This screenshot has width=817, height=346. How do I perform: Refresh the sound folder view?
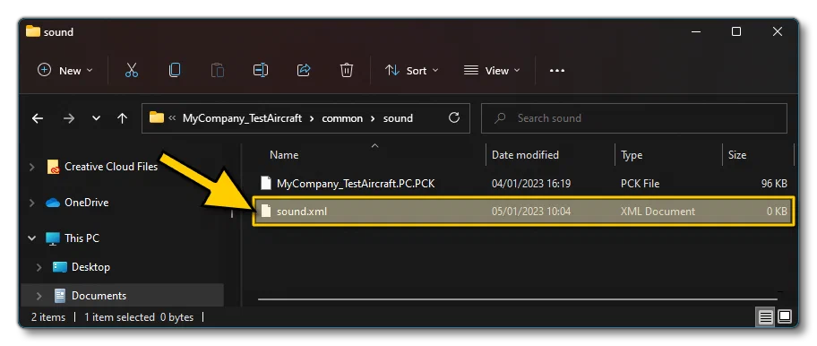coord(454,117)
